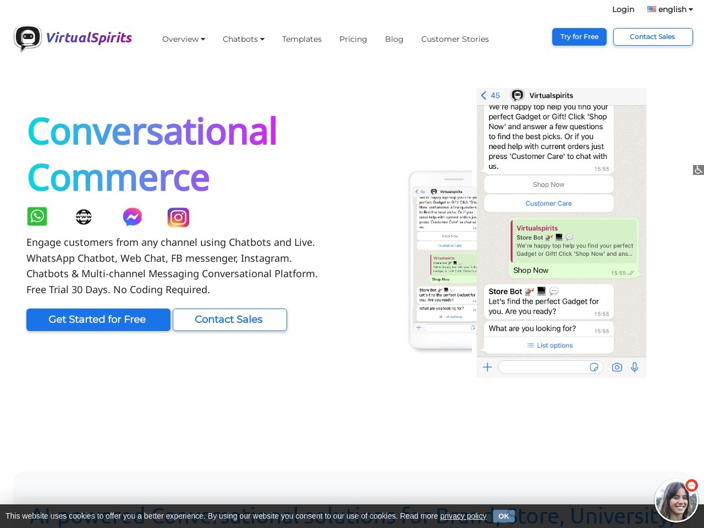This screenshot has width=704, height=528.
Task: Click the 45 unread count in the chat header
Action: 495,95
